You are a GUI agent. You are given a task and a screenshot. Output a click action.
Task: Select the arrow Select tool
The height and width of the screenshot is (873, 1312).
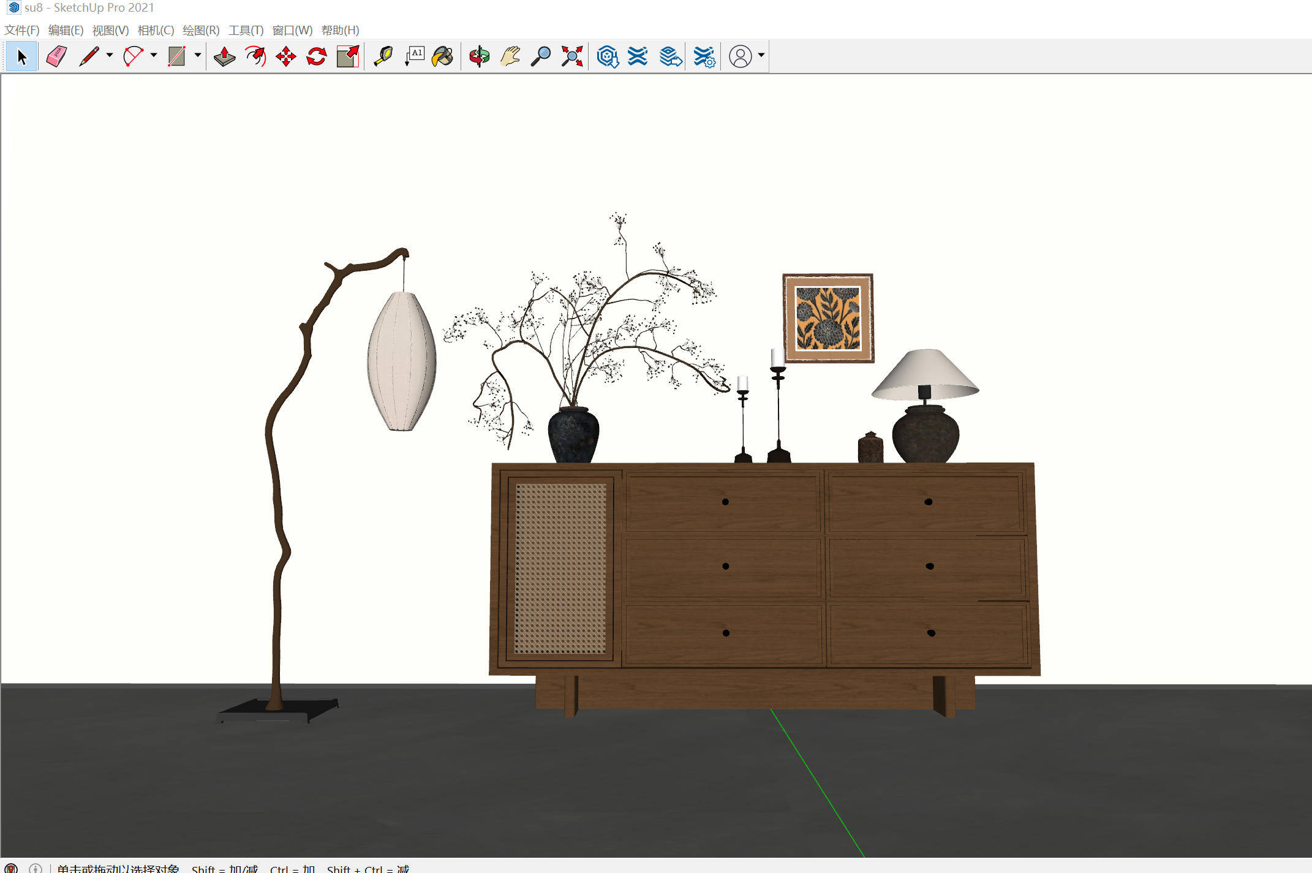coord(22,56)
